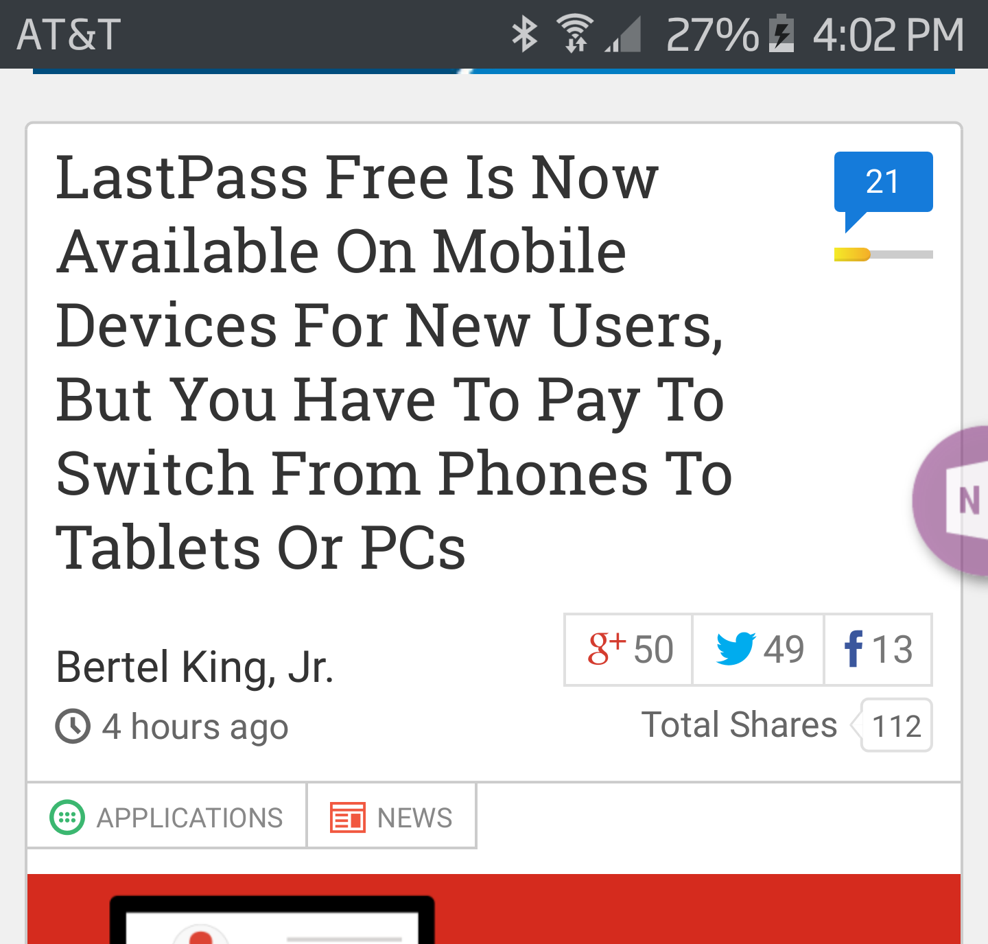Open the NEWS category tab
This screenshot has height=944, width=988.
[x=392, y=817]
